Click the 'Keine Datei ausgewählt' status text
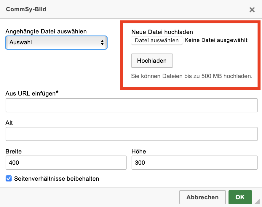The width and height of the screenshot is (262, 207). 216,40
